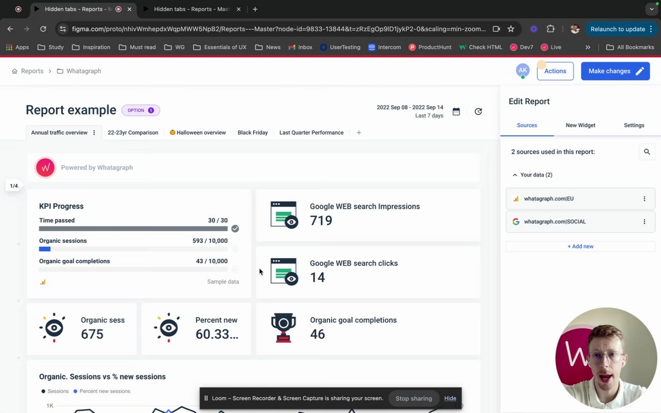Open the kebab menu for whatagraph.com|SOCIAL source
The height and width of the screenshot is (413, 661).
coord(644,221)
